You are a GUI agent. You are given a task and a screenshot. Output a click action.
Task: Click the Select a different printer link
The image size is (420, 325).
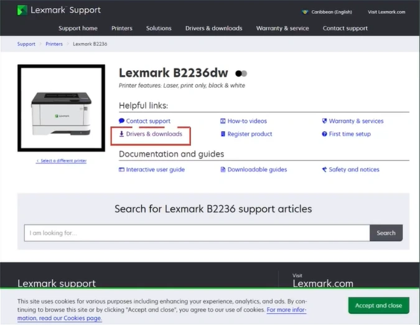(61, 161)
